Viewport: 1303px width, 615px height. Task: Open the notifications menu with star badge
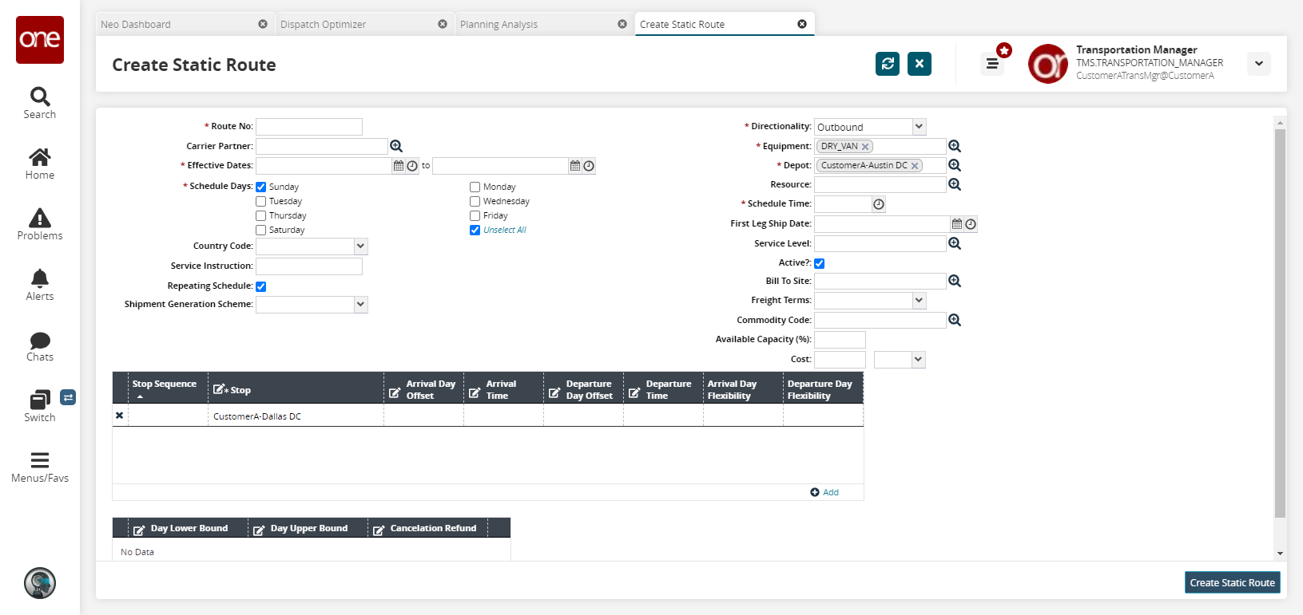pyautogui.click(x=992, y=64)
